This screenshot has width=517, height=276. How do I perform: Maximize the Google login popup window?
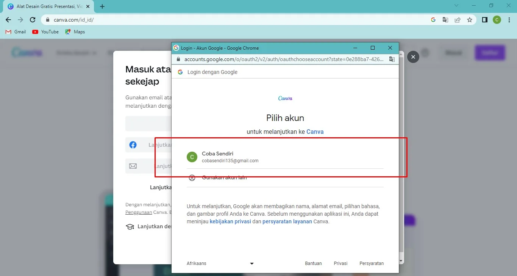(373, 48)
